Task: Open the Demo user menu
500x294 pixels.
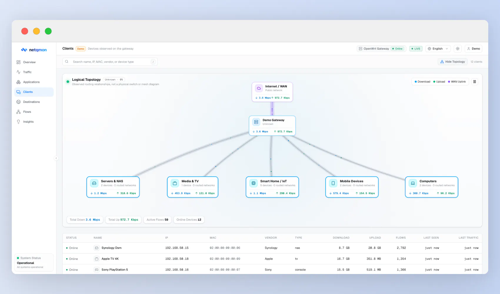Action: point(473,49)
